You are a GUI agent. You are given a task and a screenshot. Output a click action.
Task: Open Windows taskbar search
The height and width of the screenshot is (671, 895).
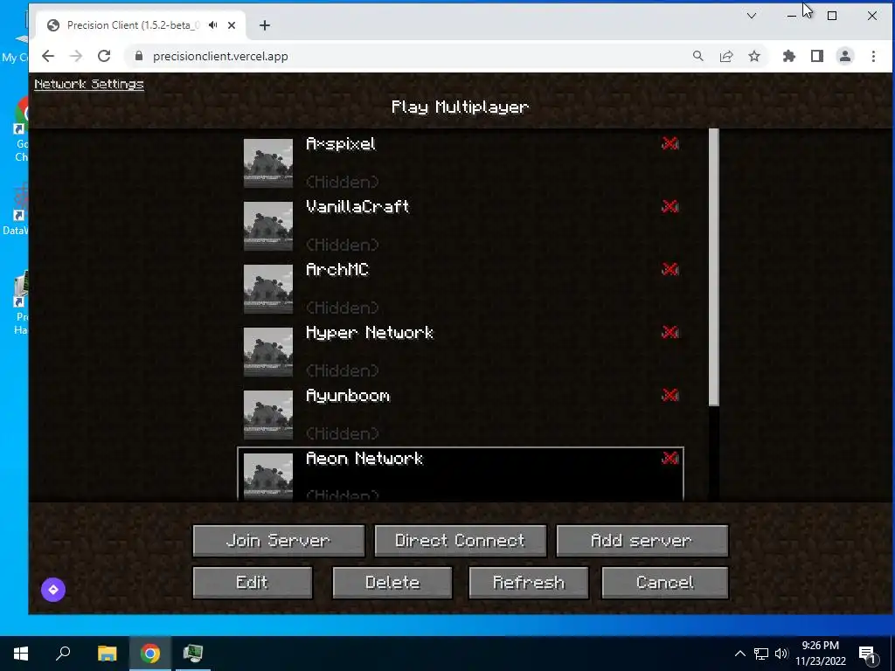[63, 654]
